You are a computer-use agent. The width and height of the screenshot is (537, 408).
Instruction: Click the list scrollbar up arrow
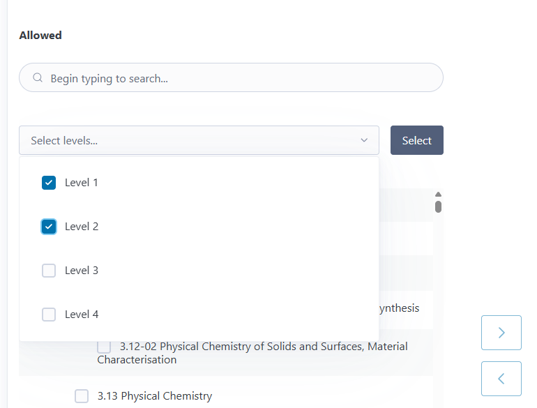[438, 195]
